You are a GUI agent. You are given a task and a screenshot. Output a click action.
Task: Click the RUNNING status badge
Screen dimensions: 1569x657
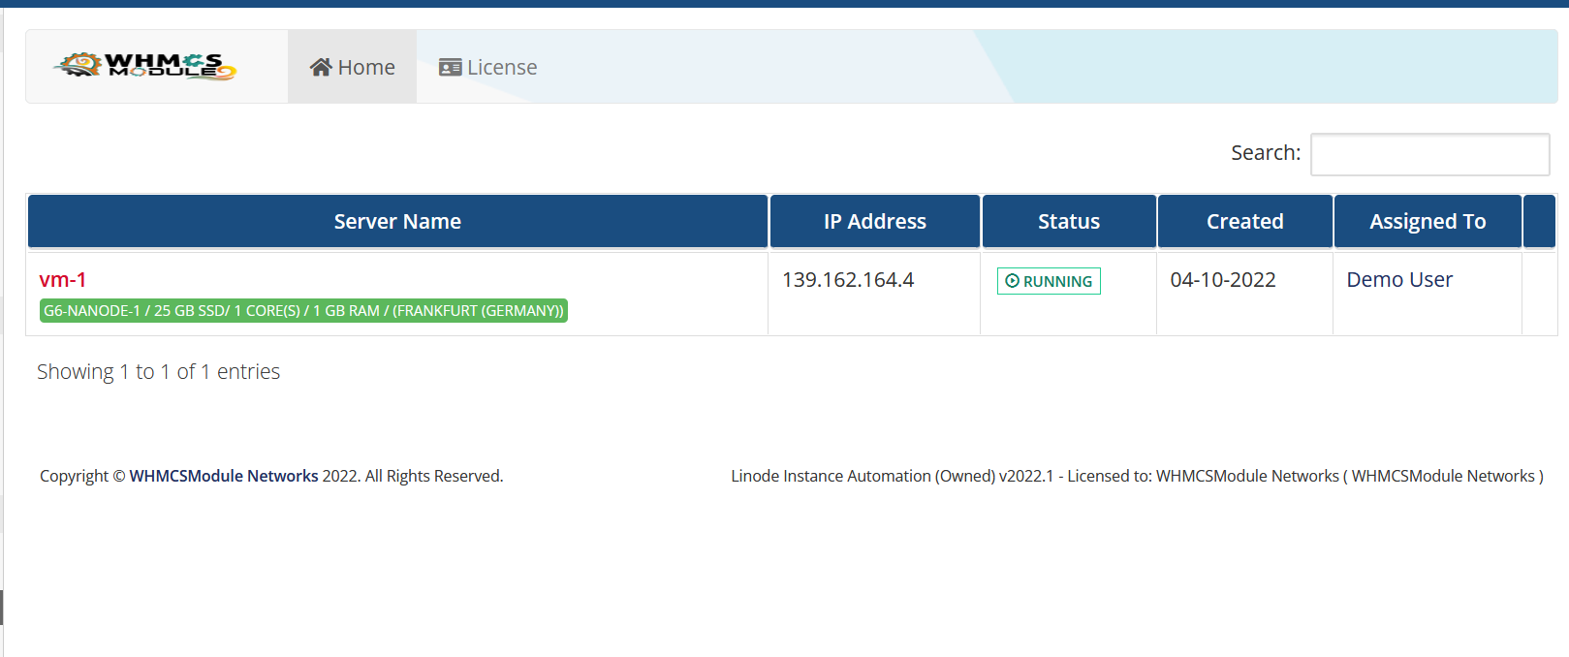pos(1049,281)
